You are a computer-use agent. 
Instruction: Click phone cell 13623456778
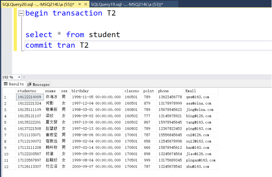170,97
